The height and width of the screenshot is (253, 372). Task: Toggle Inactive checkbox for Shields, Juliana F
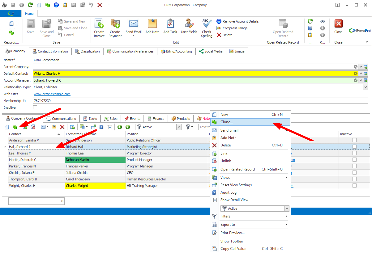[354, 173]
